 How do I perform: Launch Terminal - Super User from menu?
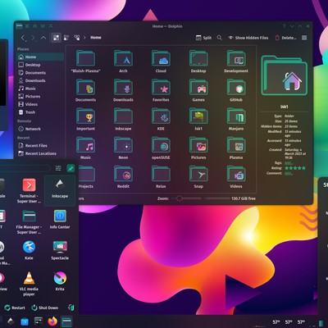coord(29,191)
